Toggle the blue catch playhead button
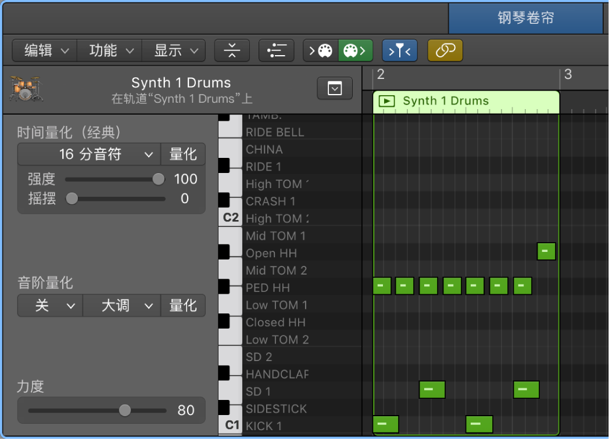The height and width of the screenshot is (440, 609). 400,51
